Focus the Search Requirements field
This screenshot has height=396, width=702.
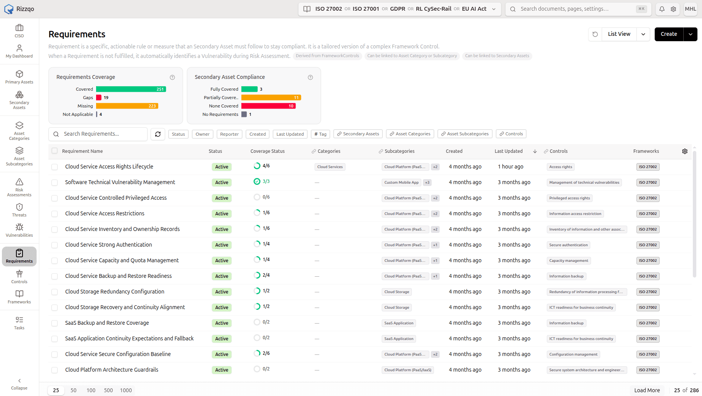pos(98,134)
